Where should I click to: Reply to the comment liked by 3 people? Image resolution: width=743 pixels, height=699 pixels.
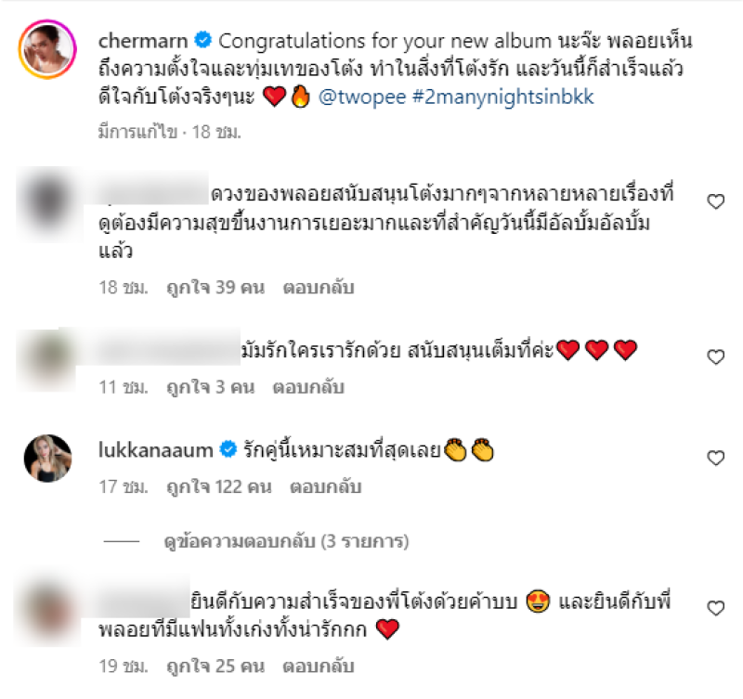308,387
